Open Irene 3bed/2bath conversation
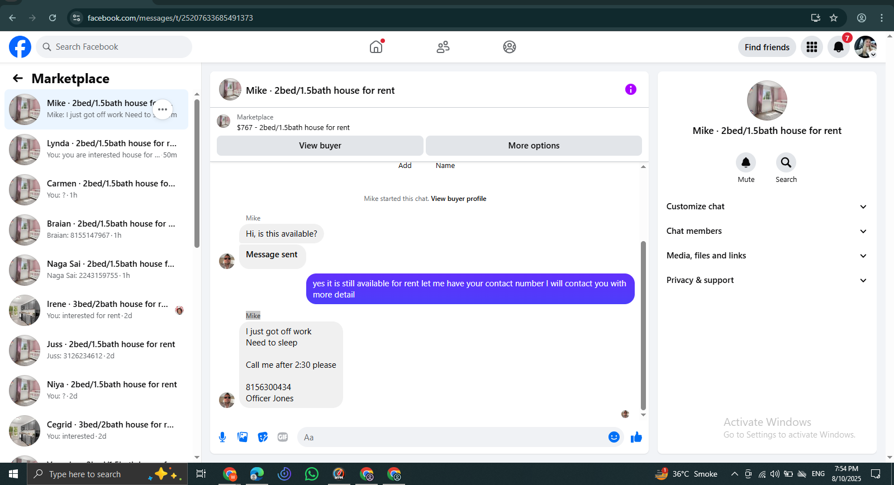Image resolution: width=894 pixels, height=485 pixels. 96,310
